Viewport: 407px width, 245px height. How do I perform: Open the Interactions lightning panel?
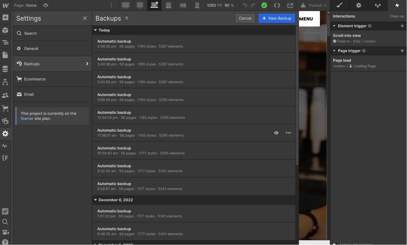click(397, 5)
